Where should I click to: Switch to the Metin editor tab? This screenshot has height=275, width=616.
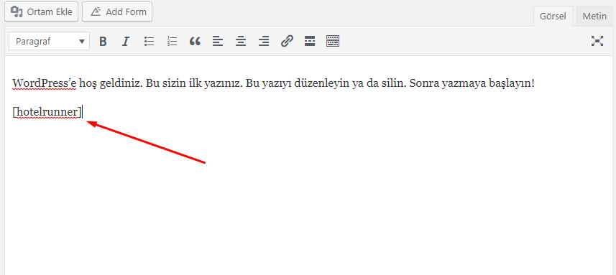(594, 17)
